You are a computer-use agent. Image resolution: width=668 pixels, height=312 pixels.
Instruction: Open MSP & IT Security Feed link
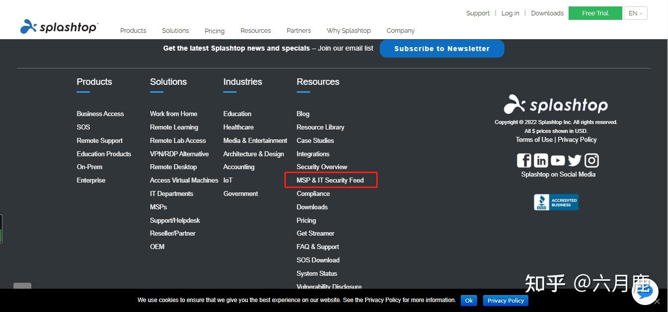tap(330, 180)
